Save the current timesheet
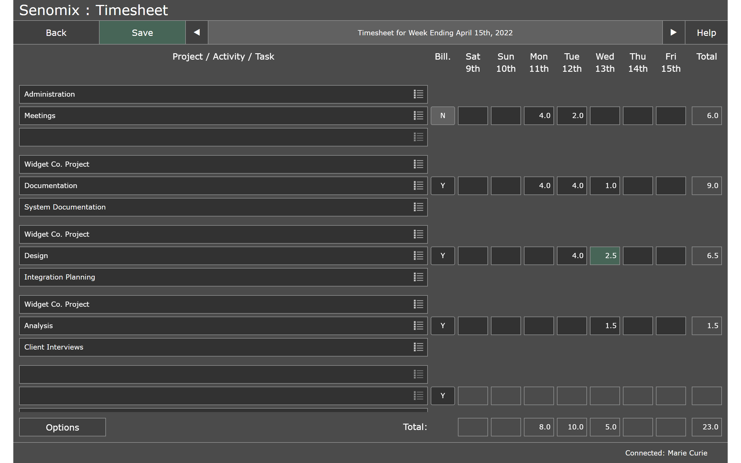The height and width of the screenshot is (463, 741). coord(142,32)
